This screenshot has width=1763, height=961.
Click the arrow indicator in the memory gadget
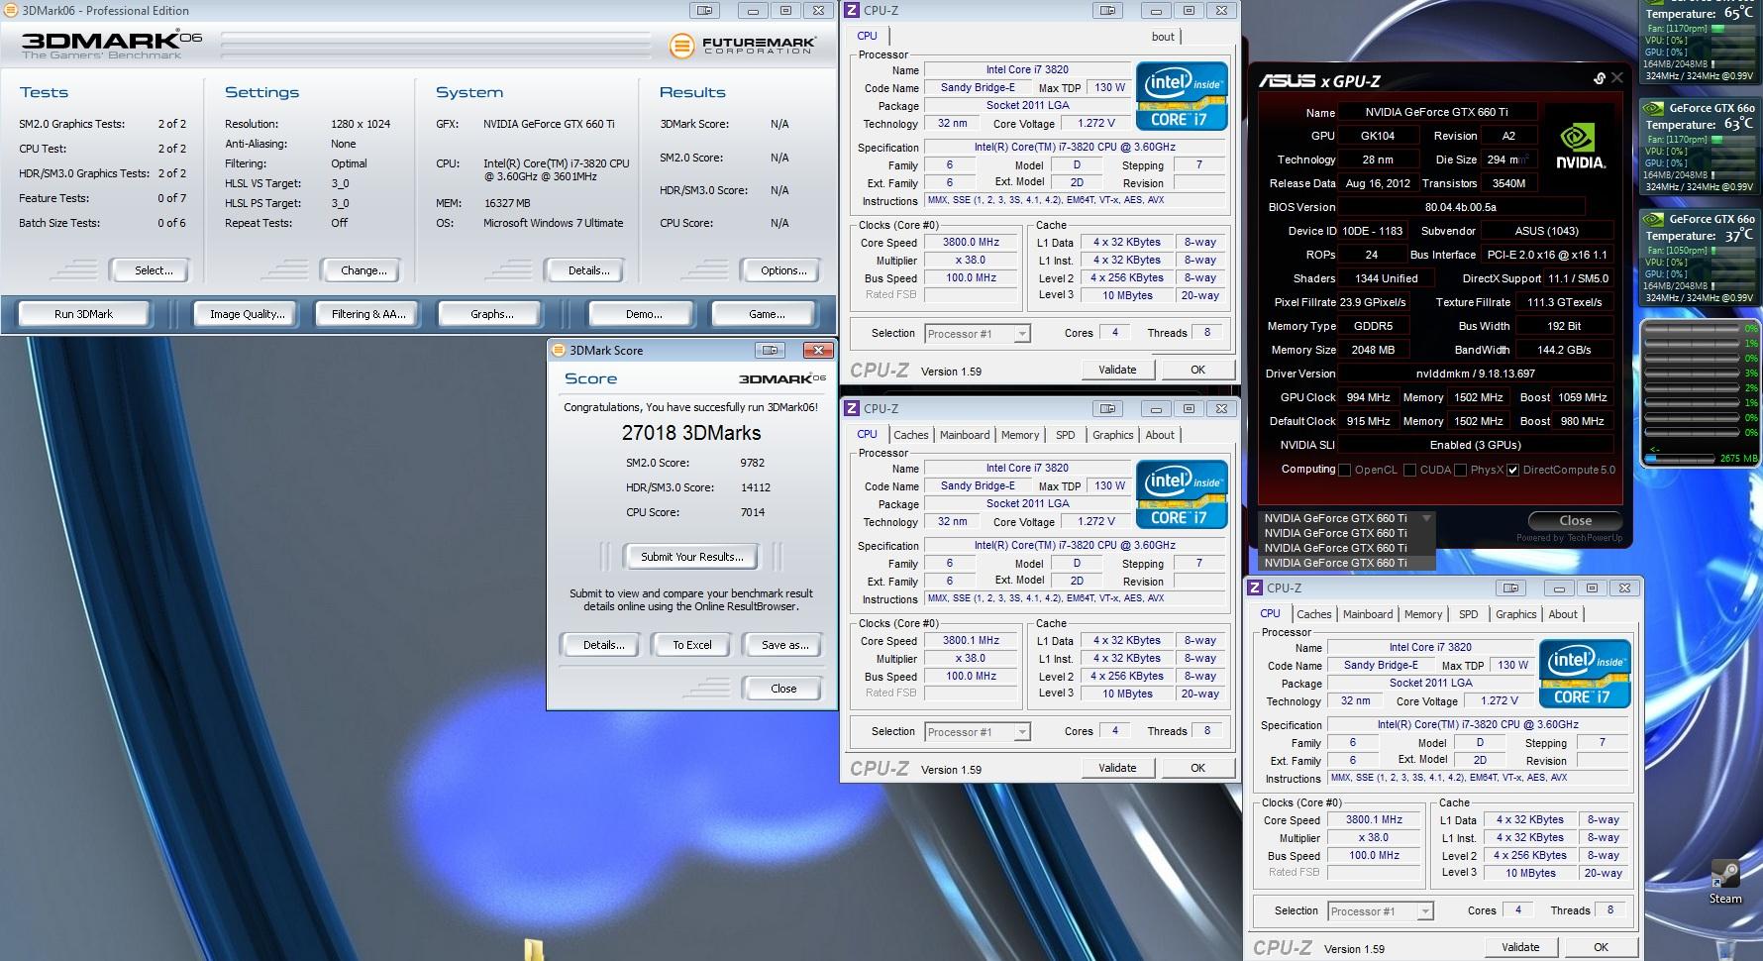[x=1653, y=451]
